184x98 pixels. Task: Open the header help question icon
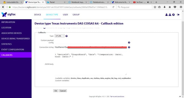173,15
